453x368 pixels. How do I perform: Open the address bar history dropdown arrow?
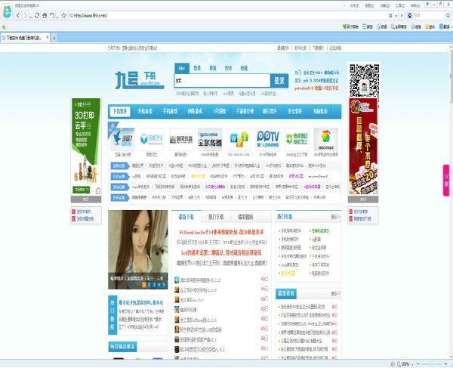point(396,16)
